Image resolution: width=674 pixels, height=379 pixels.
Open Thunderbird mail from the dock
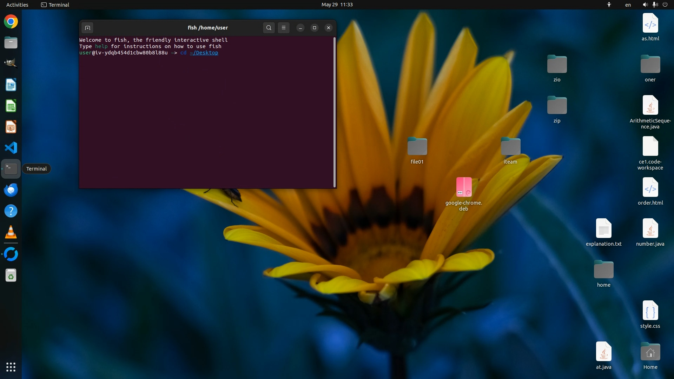point(11,190)
